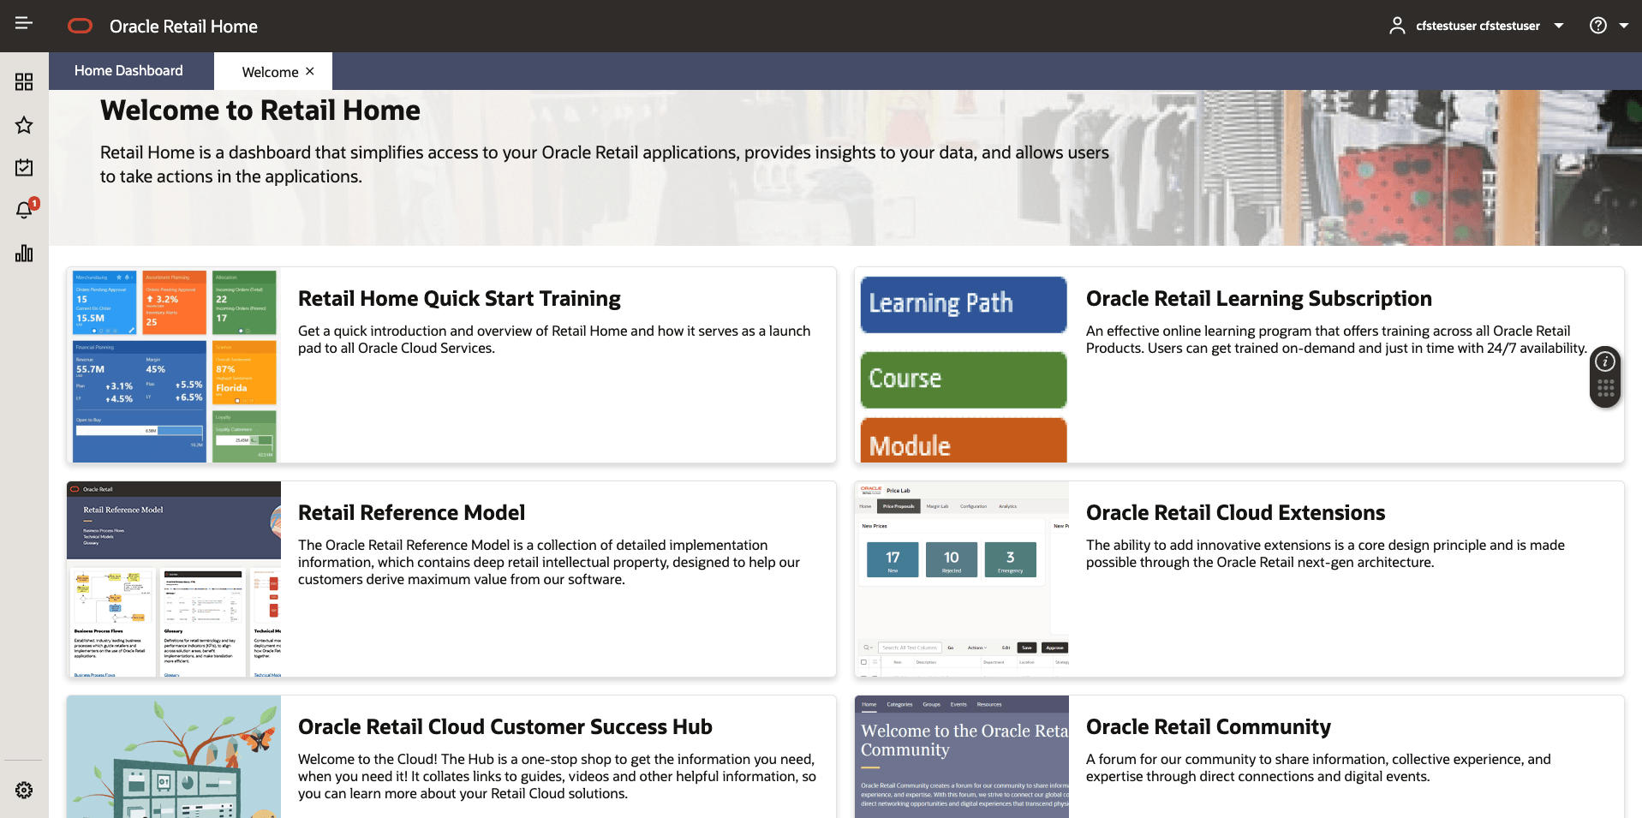Open Oracle Retail Cloud Extensions title
1642x818 pixels.
coord(1235,512)
